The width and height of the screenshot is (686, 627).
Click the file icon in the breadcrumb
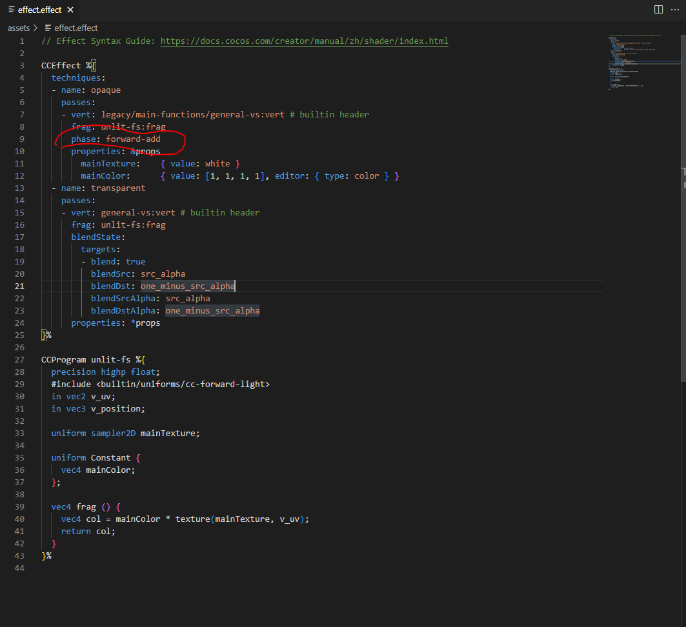(x=48, y=28)
